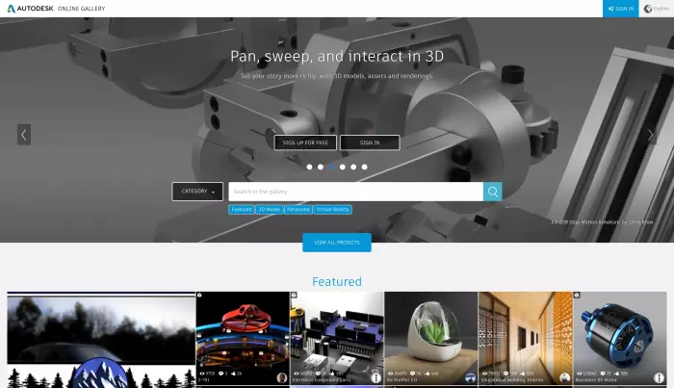Viewport: 674px width, 388px height.
Task: Click thumbs-up icon on Electronic component parts
Action: click(332, 374)
